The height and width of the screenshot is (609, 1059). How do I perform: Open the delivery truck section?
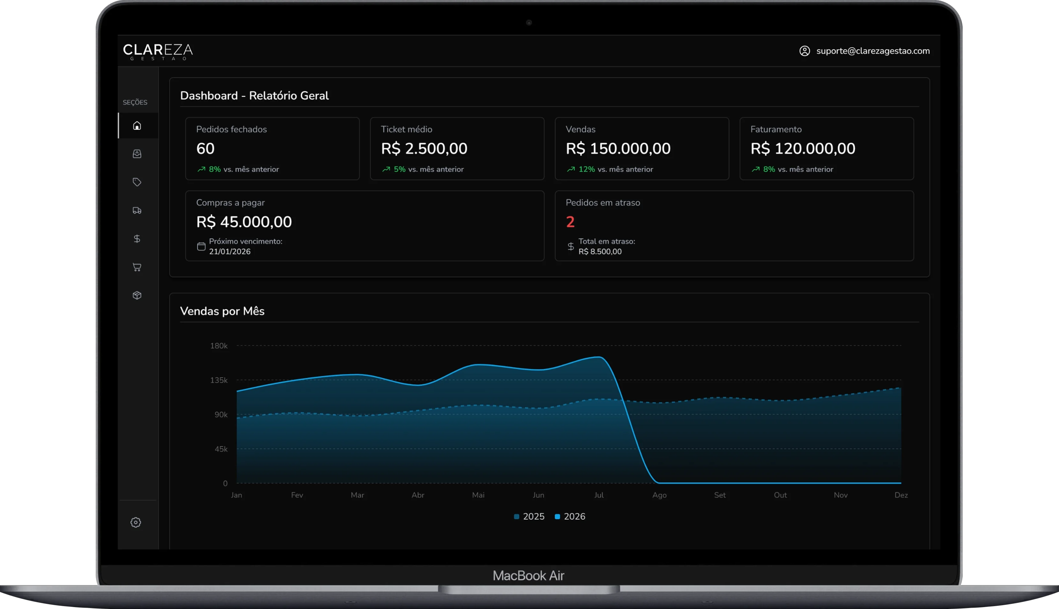pyautogui.click(x=137, y=210)
